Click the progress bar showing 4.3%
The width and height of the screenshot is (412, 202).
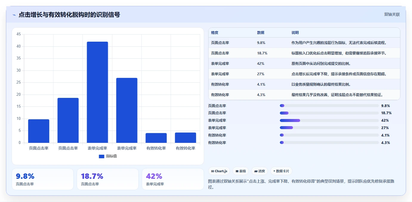pos(329,143)
